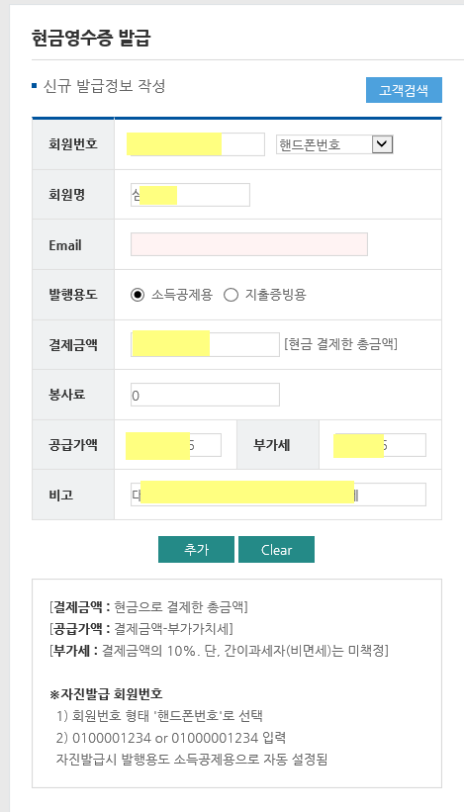
Task: Click the Email row label
Action: (65, 245)
